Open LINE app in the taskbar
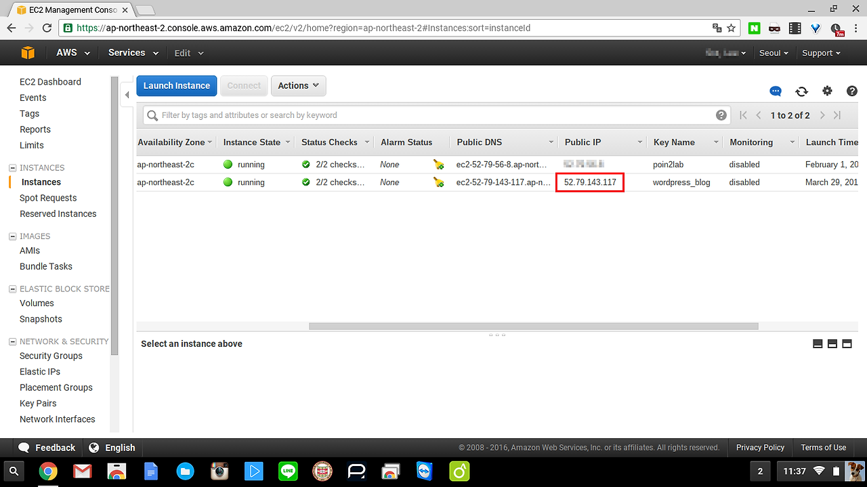 288,471
